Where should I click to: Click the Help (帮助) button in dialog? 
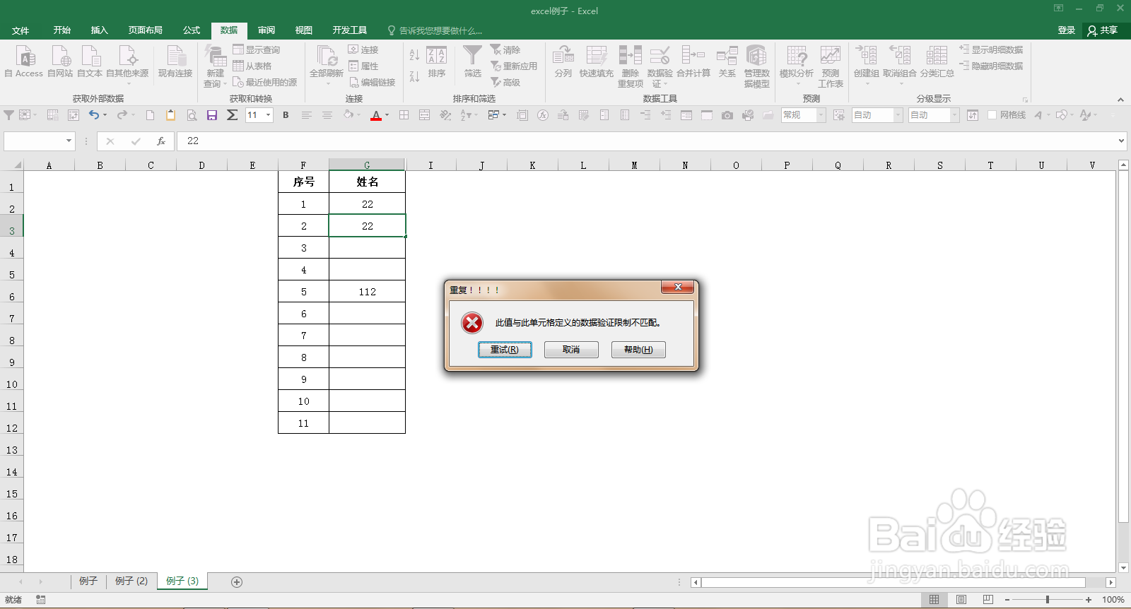(638, 350)
